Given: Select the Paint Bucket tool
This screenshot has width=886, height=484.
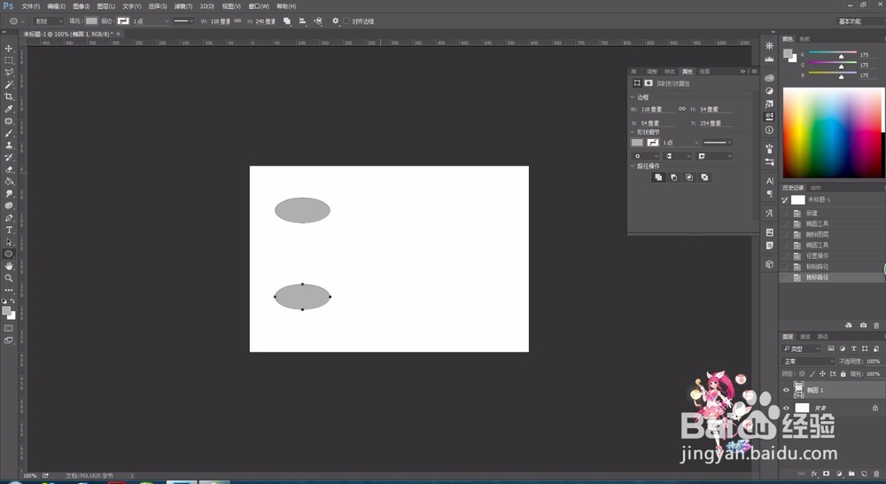Looking at the screenshot, I should tap(9, 182).
